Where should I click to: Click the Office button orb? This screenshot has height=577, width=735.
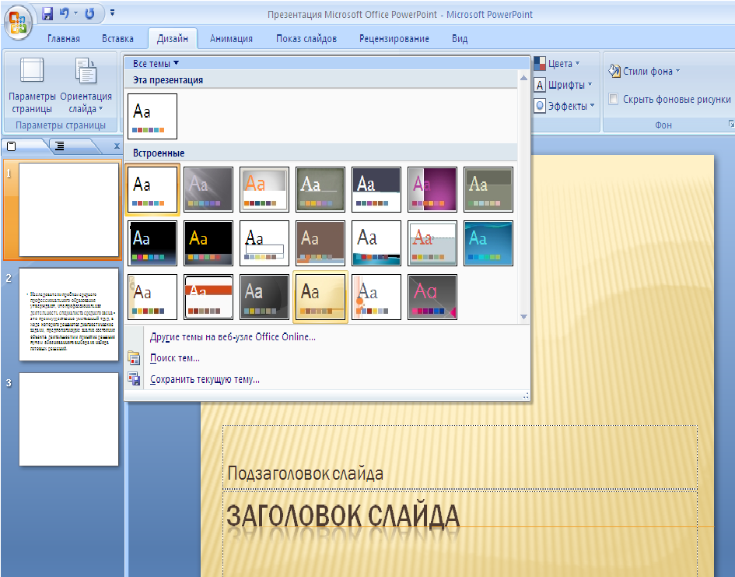point(18,23)
